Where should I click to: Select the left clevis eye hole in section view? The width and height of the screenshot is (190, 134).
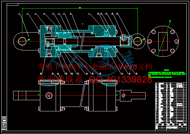coord(22,41)
